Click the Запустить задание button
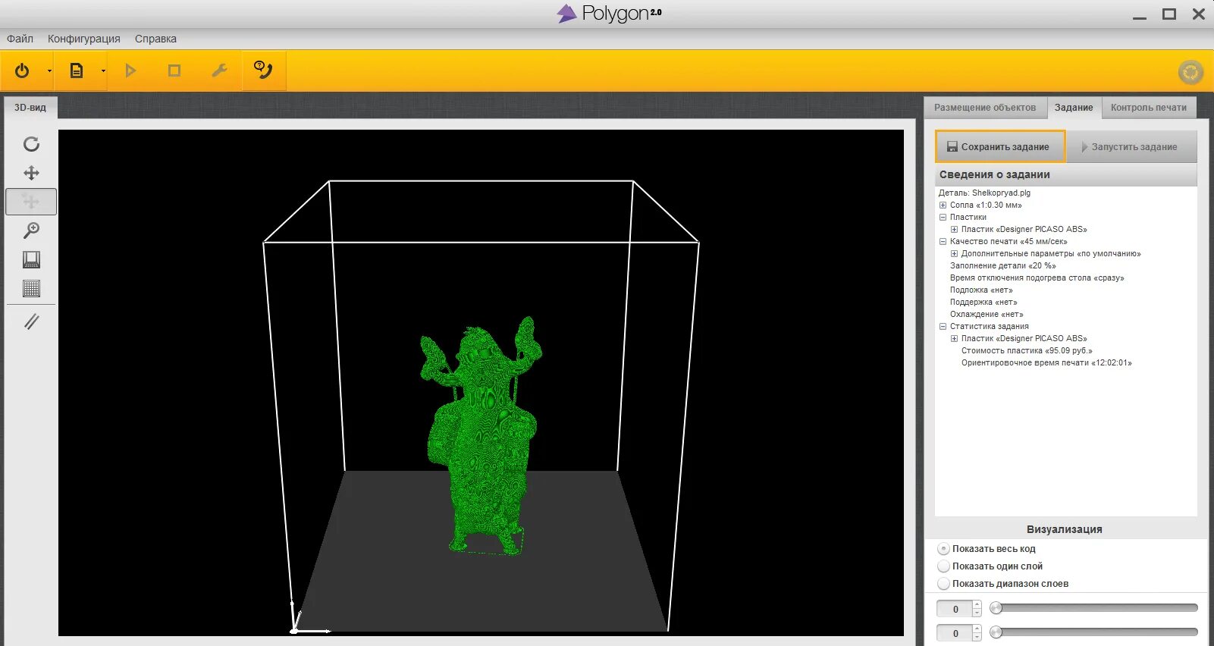 coord(1131,147)
